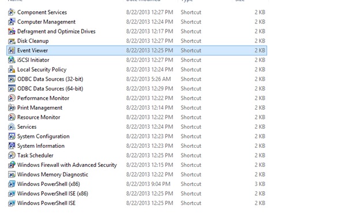346x224 pixels.
Task: Select the Resource Monitor icon
Action: pos(12,117)
